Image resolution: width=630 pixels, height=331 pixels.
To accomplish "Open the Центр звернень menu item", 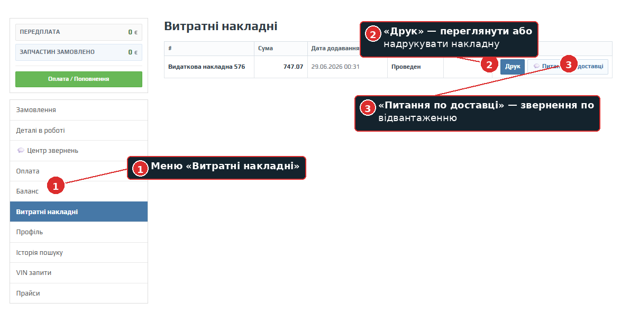I will (79, 151).
